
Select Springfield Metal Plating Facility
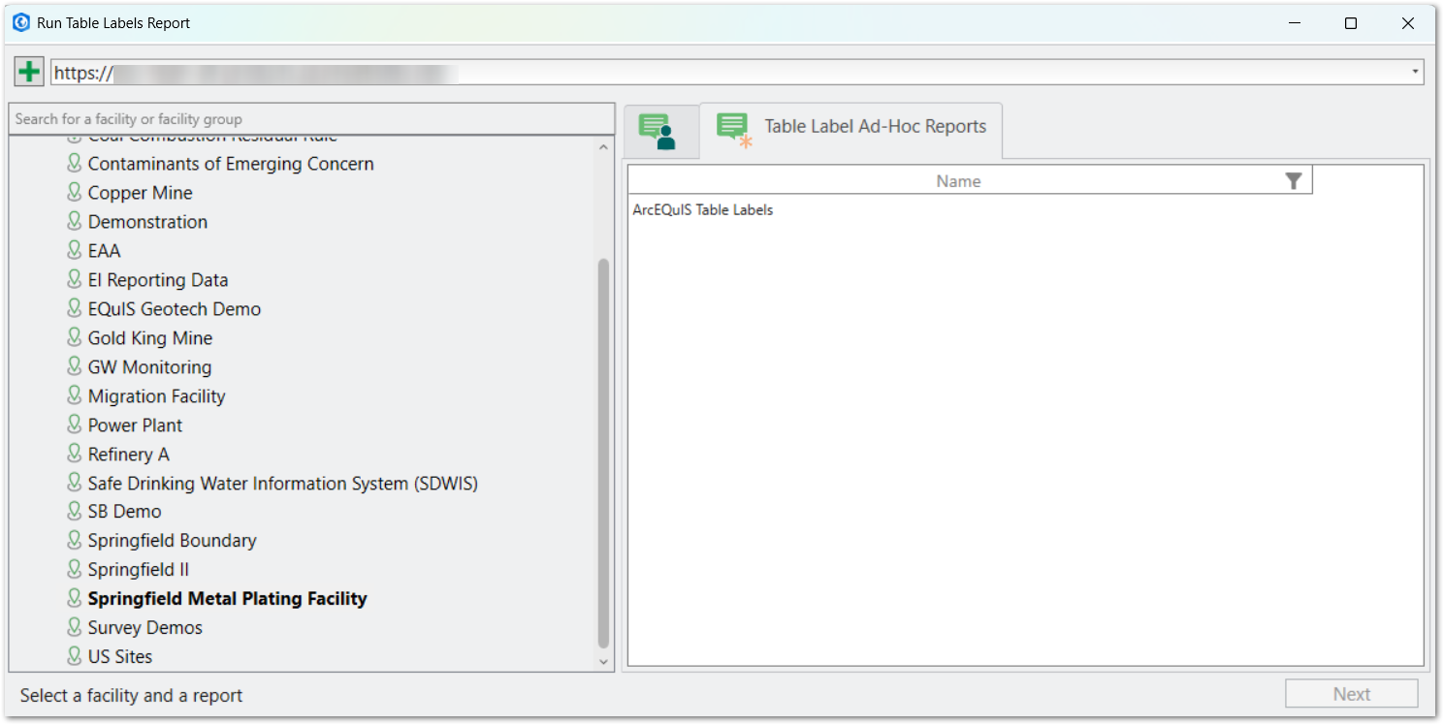coord(227,598)
